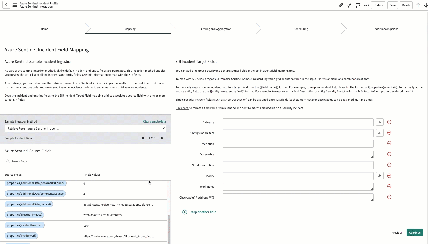The height and width of the screenshot is (244, 428).
Task: Open the activity stream icon
Action: click(x=349, y=5)
